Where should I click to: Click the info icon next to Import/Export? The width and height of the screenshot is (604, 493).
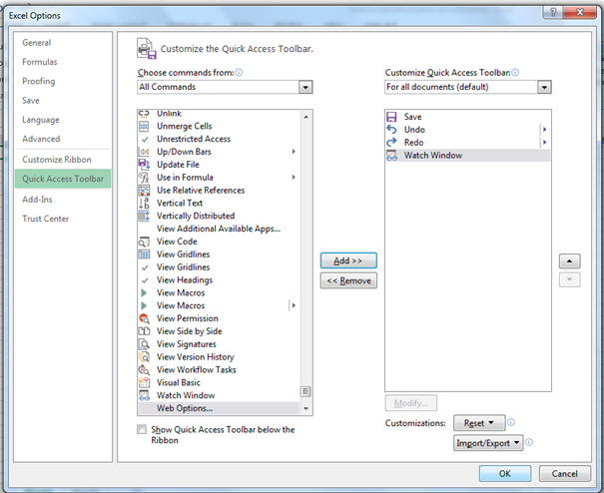click(x=529, y=442)
